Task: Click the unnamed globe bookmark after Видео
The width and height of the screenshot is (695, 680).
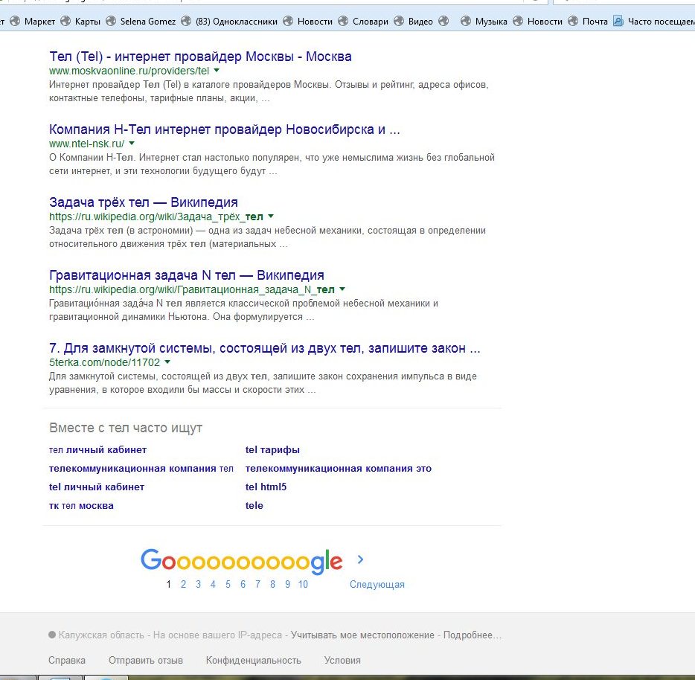Action: (443, 22)
